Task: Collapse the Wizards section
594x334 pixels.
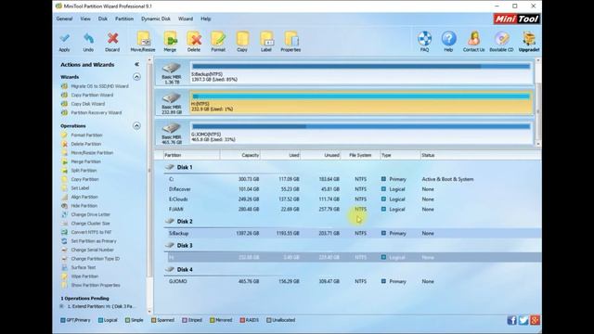Action: coord(136,77)
